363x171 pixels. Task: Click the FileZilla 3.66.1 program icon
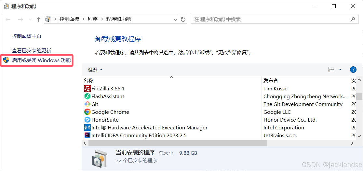87,88
